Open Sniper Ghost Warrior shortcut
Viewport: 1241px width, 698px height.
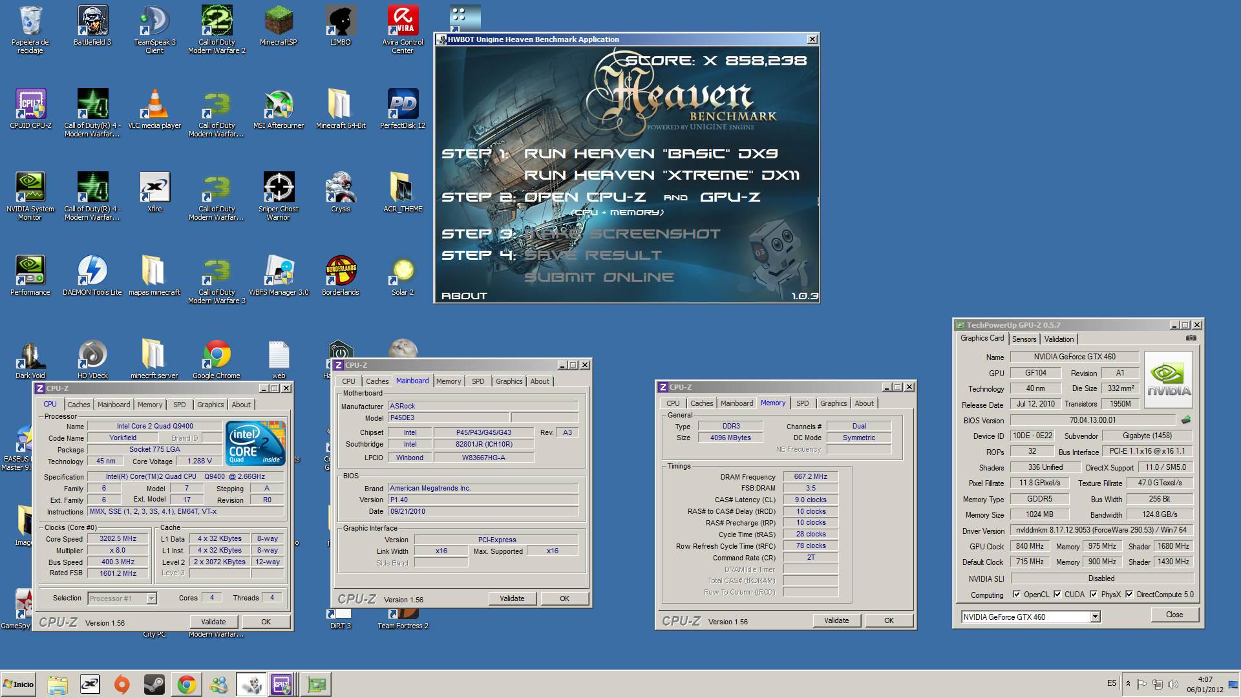[x=279, y=196]
